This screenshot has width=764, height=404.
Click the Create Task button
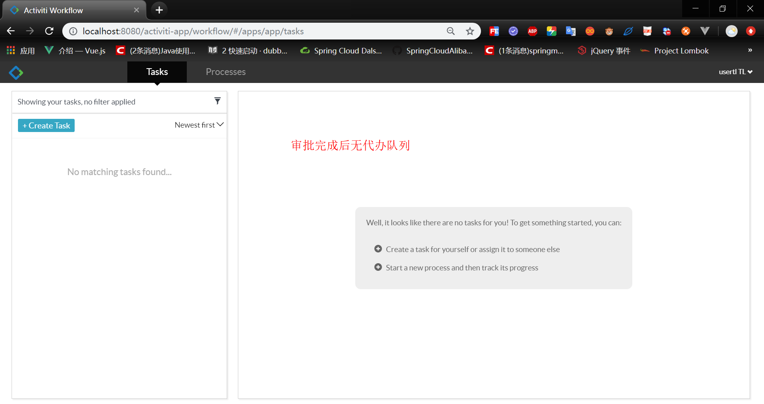46,125
